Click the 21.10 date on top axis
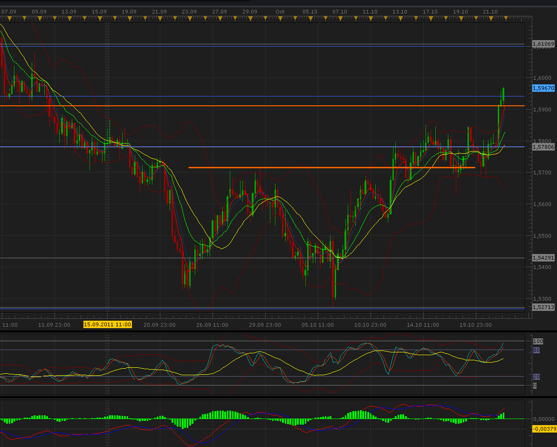Viewport: 557px width, 447px height. 490,12
